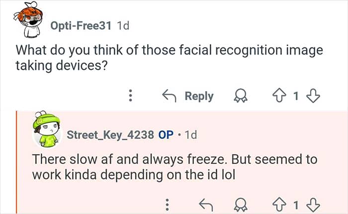Open Street_Key_4238's profile via username
Screen dimensions: 348x214
(110, 135)
